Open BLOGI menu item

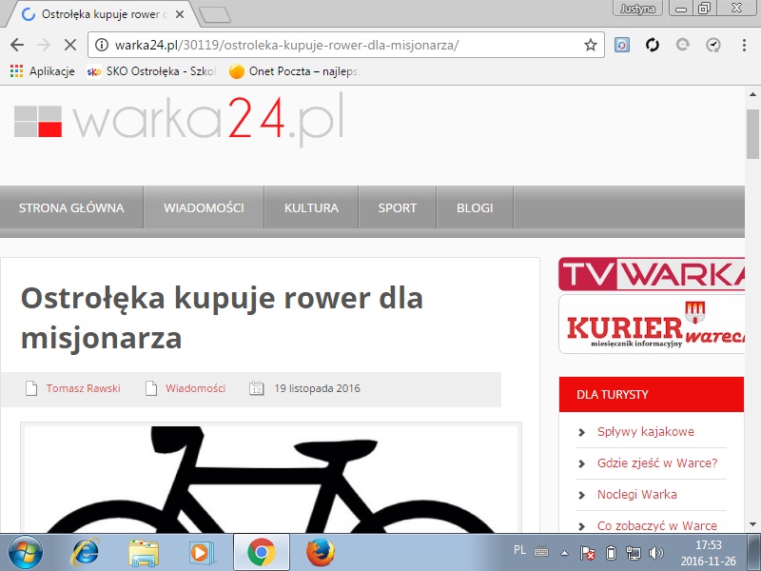475,207
